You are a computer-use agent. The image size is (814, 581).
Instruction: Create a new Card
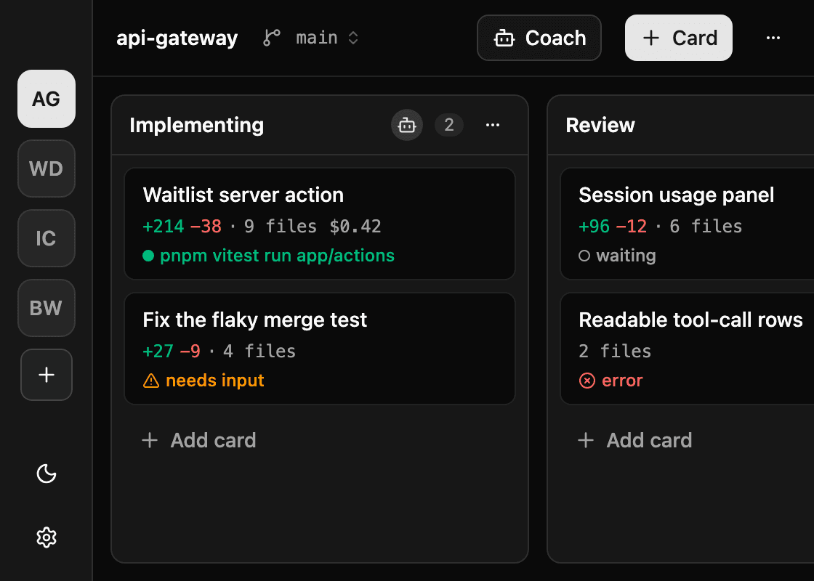[679, 38]
